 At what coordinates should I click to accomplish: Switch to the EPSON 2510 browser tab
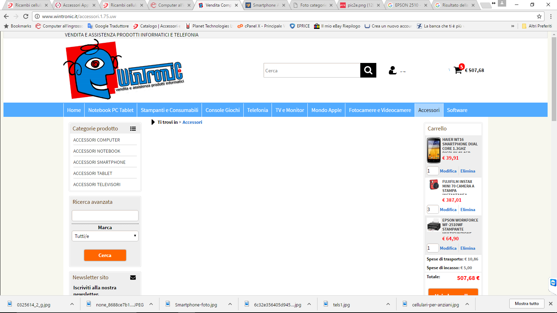[407, 5]
